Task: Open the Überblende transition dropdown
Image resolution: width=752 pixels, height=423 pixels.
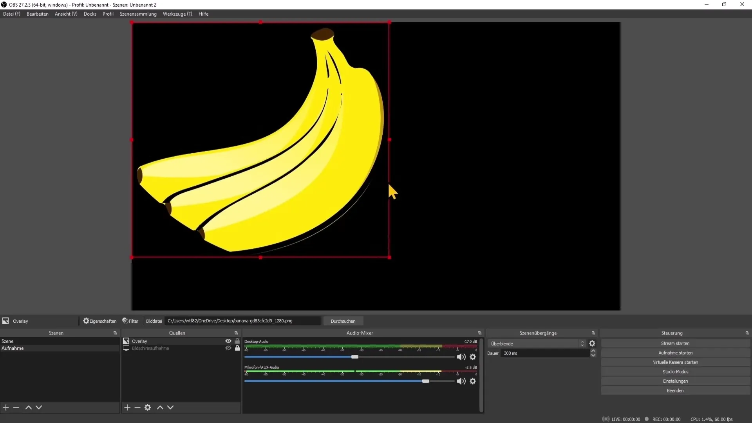Action: pos(537,343)
